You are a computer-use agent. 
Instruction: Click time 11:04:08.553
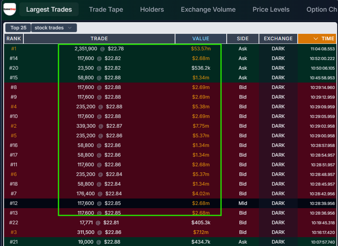click(323, 49)
